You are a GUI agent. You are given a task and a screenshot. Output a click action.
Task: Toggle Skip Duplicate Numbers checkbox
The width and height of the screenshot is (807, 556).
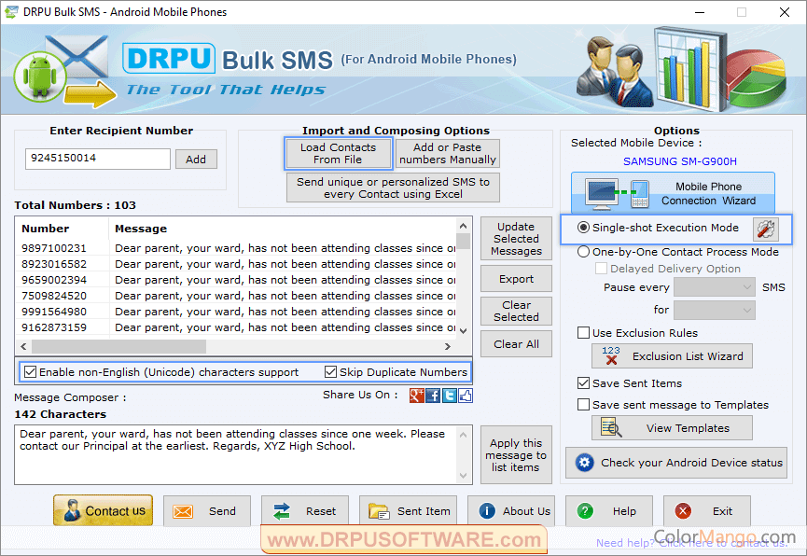point(330,371)
